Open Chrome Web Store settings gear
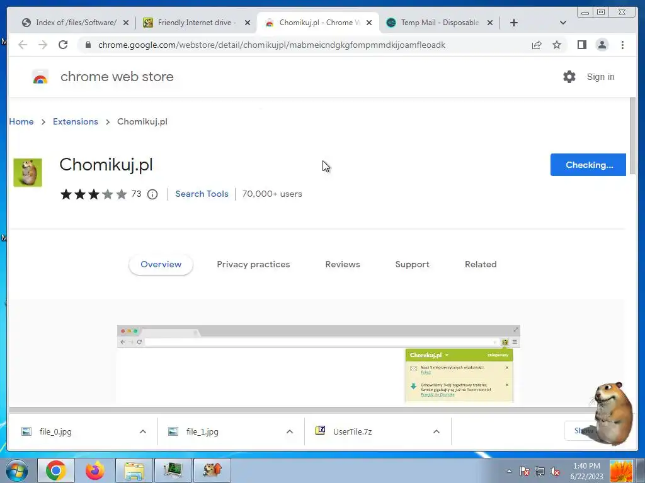645x483 pixels. (569, 77)
